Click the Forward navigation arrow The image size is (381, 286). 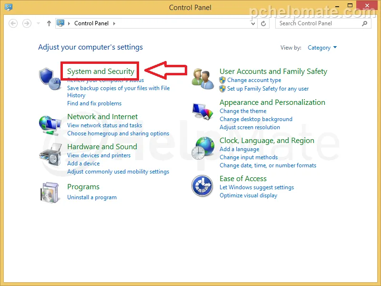pyautogui.click(x=27, y=23)
